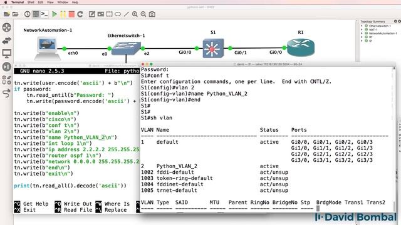Click Read File shortcut in nano footer
The width and height of the screenshot is (401, 225).
click(x=73, y=210)
